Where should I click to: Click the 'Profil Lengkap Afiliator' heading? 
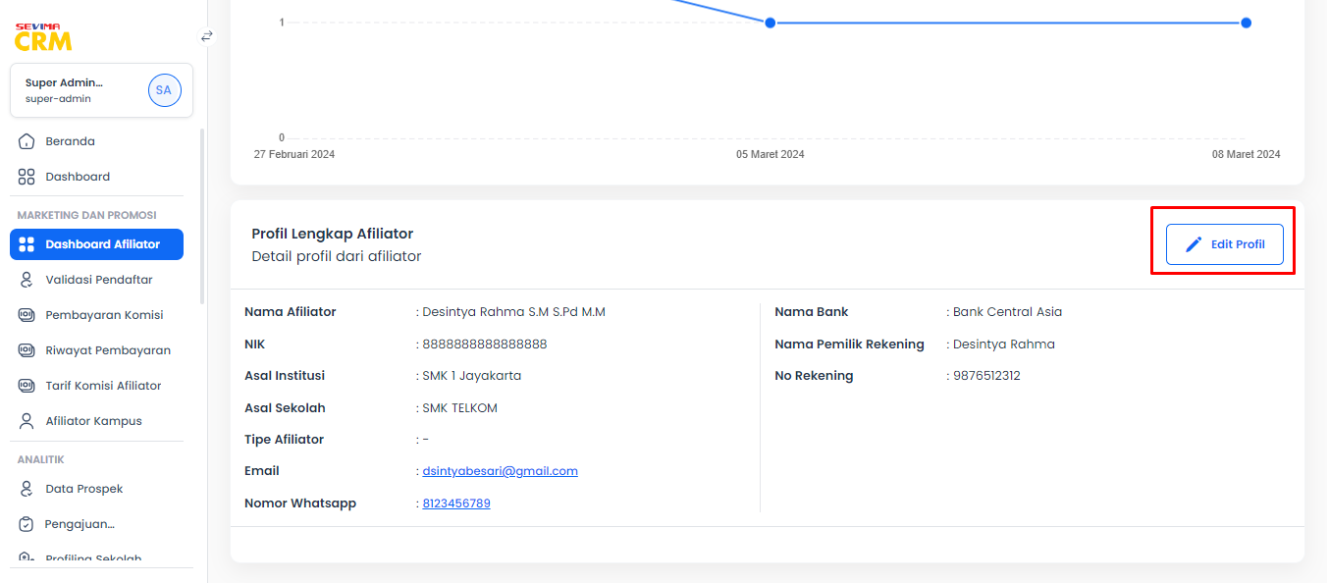[x=333, y=234]
